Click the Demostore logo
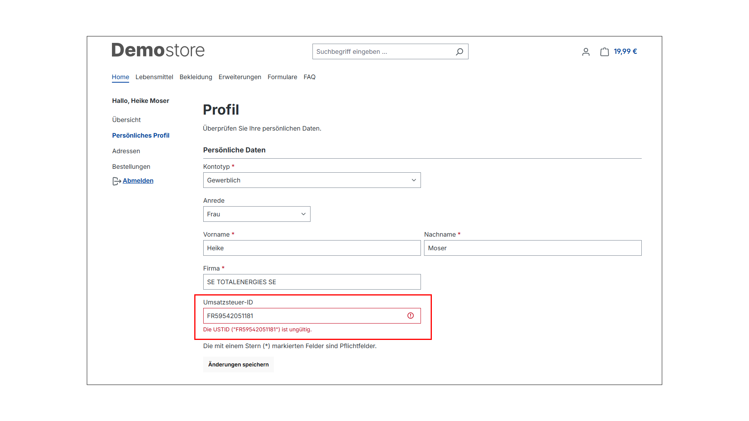The image size is (749, 421). 158,50
